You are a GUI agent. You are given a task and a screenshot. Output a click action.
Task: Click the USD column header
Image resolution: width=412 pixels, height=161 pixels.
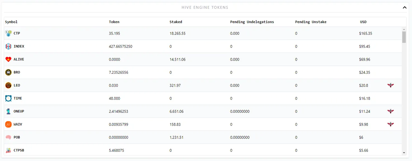coord(363,22)
